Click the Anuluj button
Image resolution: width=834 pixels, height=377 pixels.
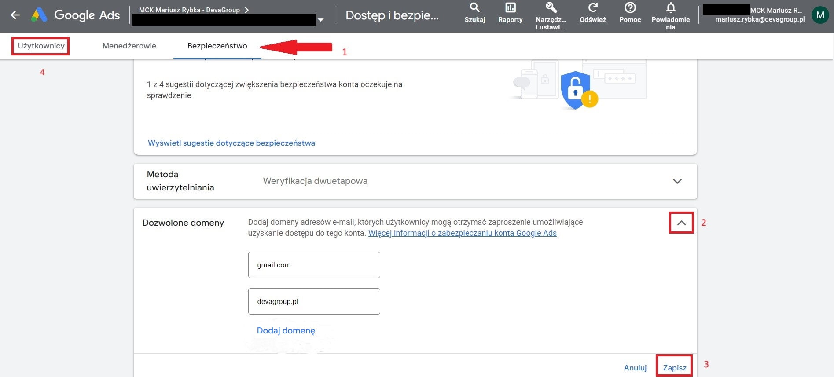[635, 367]
